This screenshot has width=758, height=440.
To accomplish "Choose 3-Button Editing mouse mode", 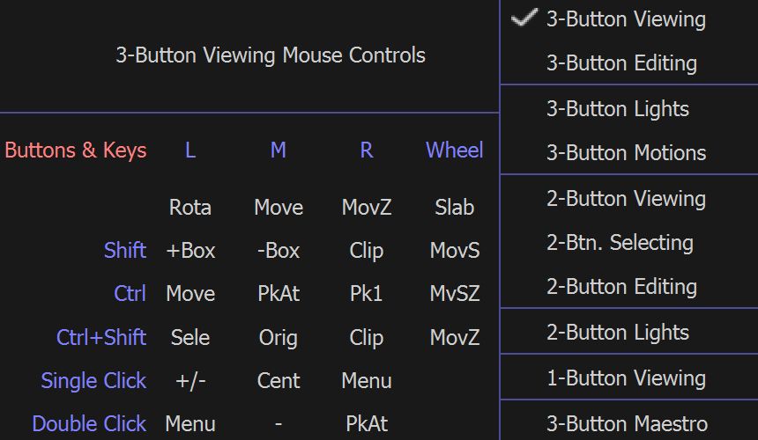I will click(621, 63).
